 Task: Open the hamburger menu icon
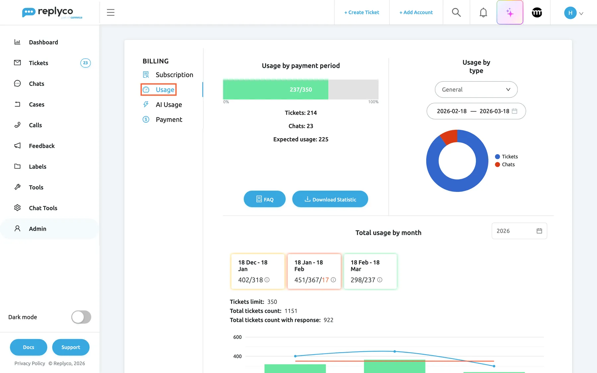pos(110,13)
